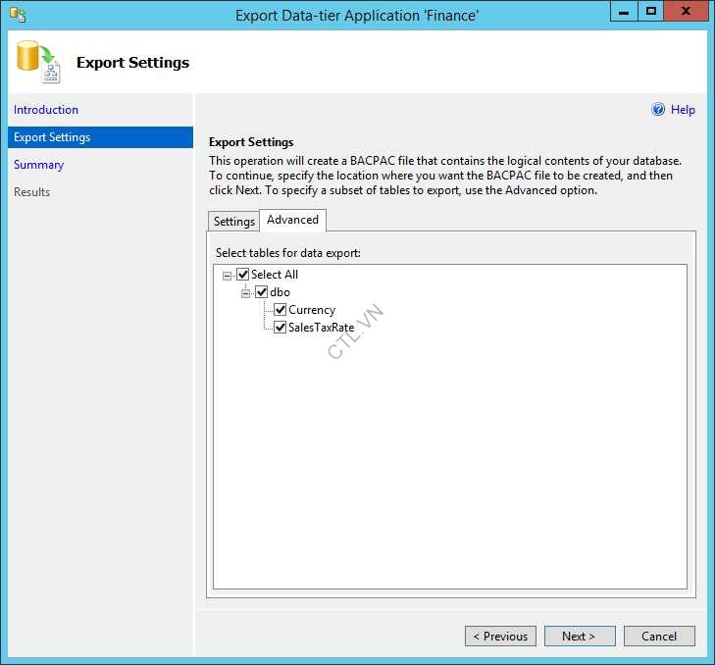Uncheck the dbo schema checkbox
This screenshot has height=665, width=715.
tap(262, 292)
